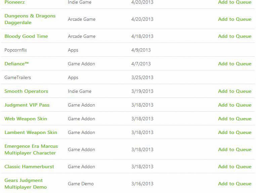Add Pioneerz to the download queue

click(x=234, y=2)
